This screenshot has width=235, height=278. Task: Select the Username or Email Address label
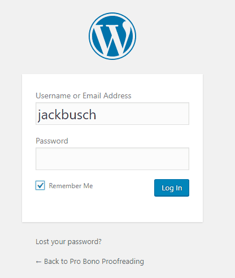(x=84, y=95)
